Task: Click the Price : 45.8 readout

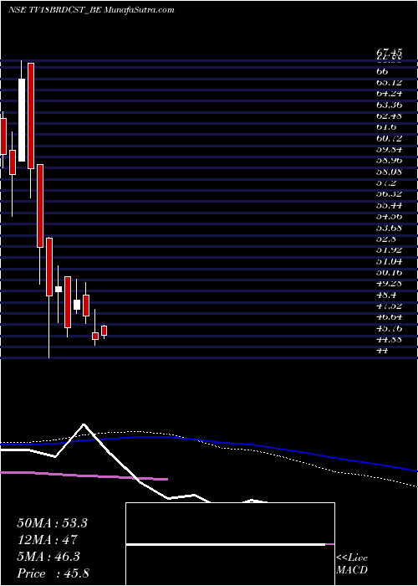Action: [53, 573]
